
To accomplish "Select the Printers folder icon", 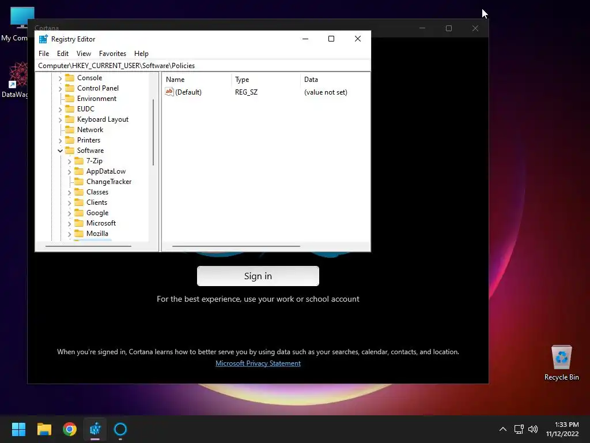I will (70, 140).
